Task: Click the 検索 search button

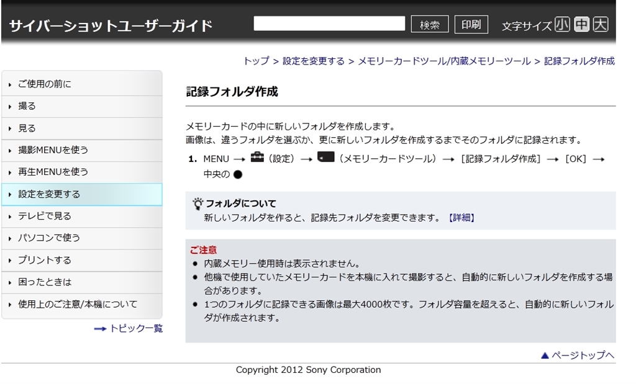Action: point(430,25)
